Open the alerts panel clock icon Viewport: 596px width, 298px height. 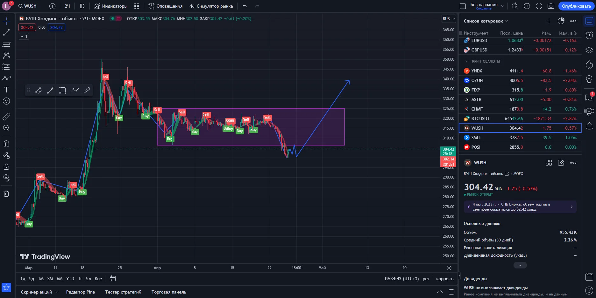589,35
